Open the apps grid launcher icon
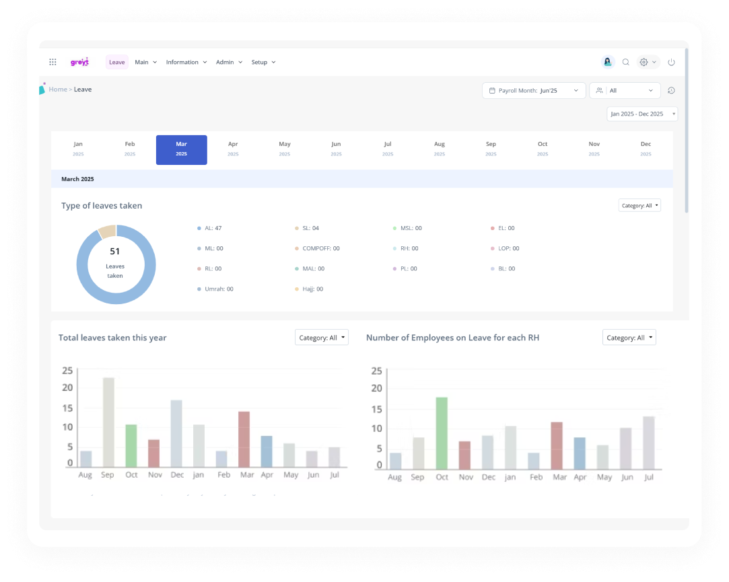729x582 pixels. point(53,62)
